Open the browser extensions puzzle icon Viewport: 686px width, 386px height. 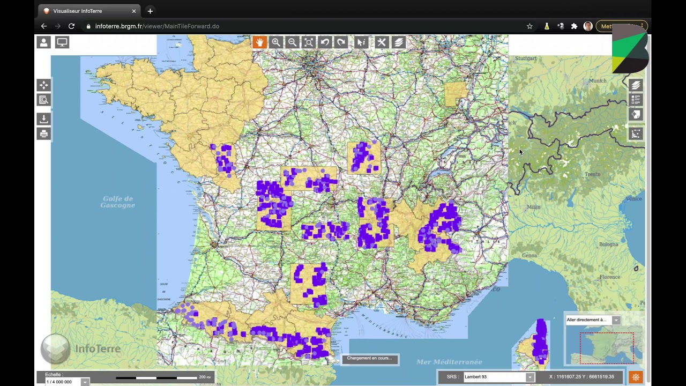(574, 26)
